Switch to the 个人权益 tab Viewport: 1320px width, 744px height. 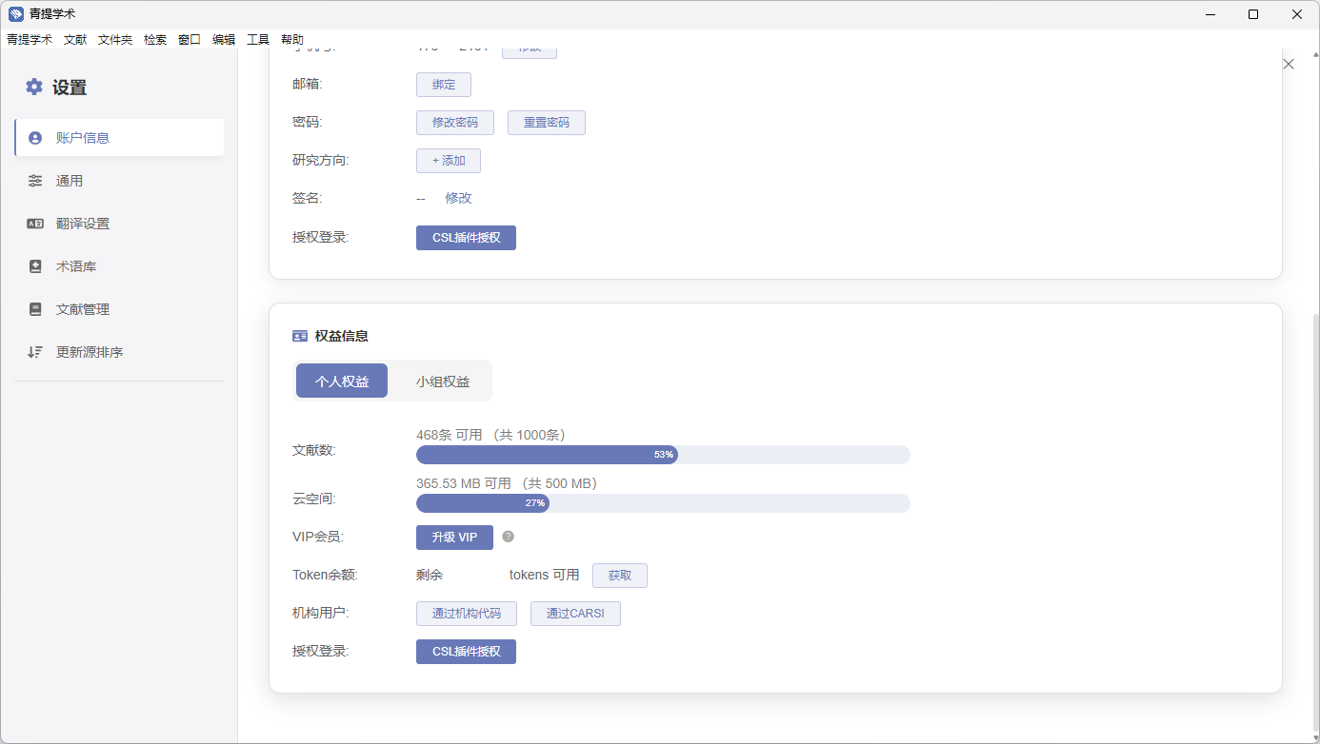tap(342, 381)
